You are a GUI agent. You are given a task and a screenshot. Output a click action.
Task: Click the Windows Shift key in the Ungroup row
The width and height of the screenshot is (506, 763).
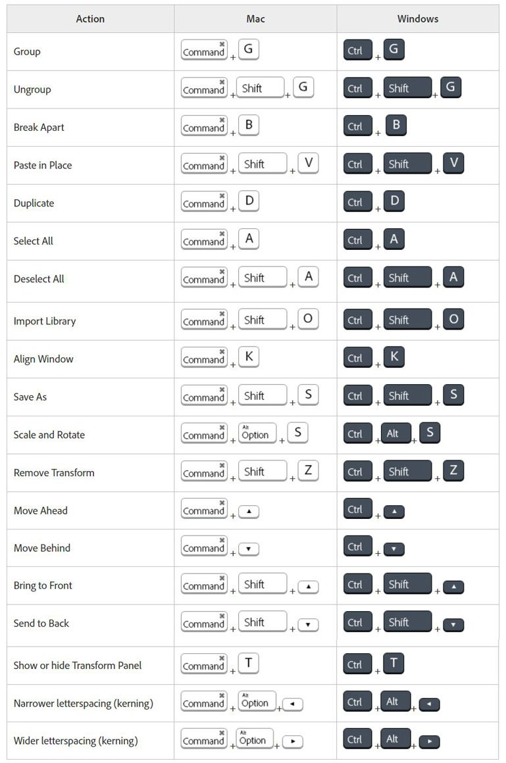click(x=407, y=87)
